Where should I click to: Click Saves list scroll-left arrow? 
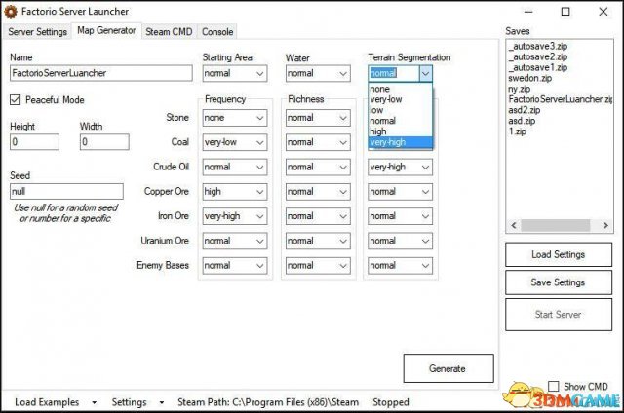[x=514, y=225]
